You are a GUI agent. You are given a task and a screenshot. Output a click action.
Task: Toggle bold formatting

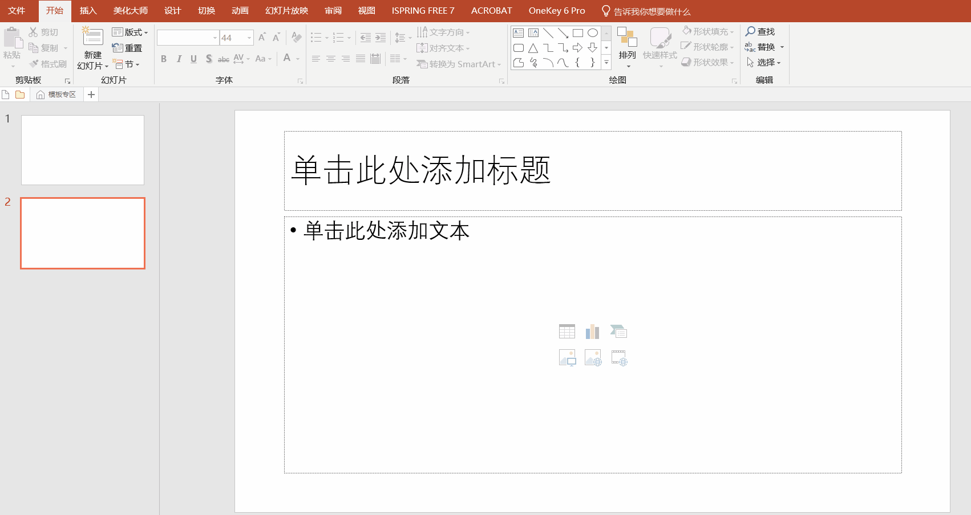click(163, 59)
